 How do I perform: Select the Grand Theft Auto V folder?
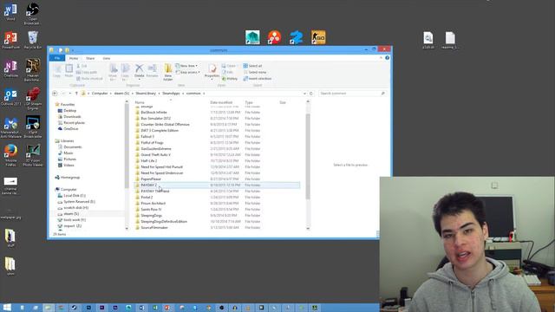tap(155, 154)
